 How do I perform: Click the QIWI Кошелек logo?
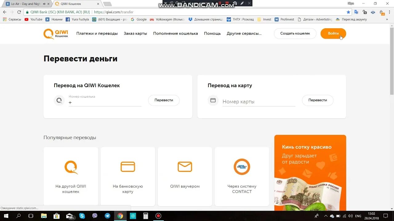[56, 34]
